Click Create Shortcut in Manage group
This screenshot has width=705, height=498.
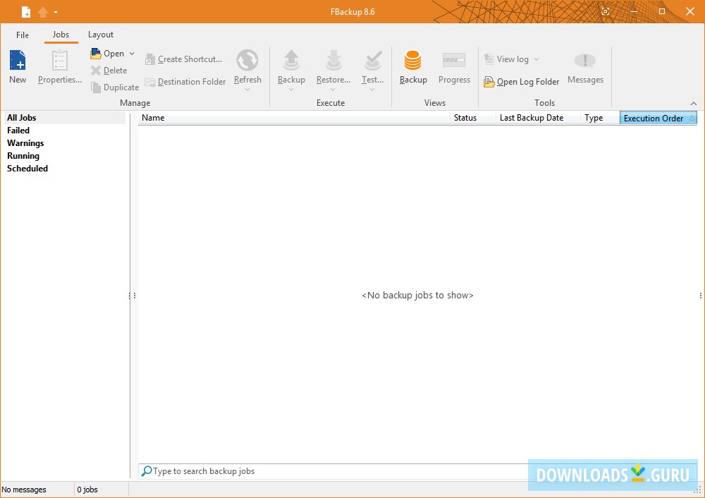(183, 59)
